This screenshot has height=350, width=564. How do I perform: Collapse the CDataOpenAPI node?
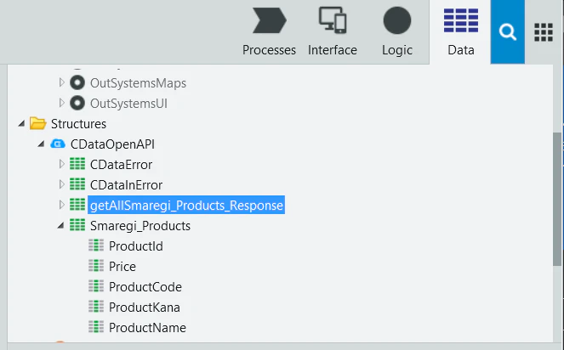(x=41, y=144)
